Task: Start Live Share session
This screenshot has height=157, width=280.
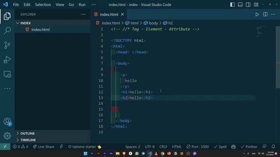Action: coord(44,147)
